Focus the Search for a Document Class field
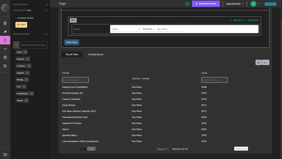This screenshot has height=159, width=282. tap(33, 45)
